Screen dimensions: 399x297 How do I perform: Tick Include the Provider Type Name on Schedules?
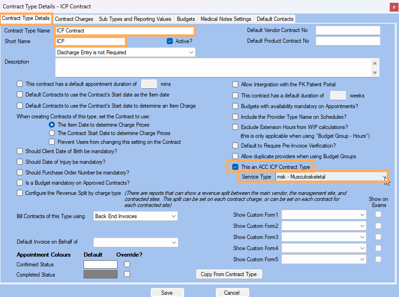click(235, 117)
